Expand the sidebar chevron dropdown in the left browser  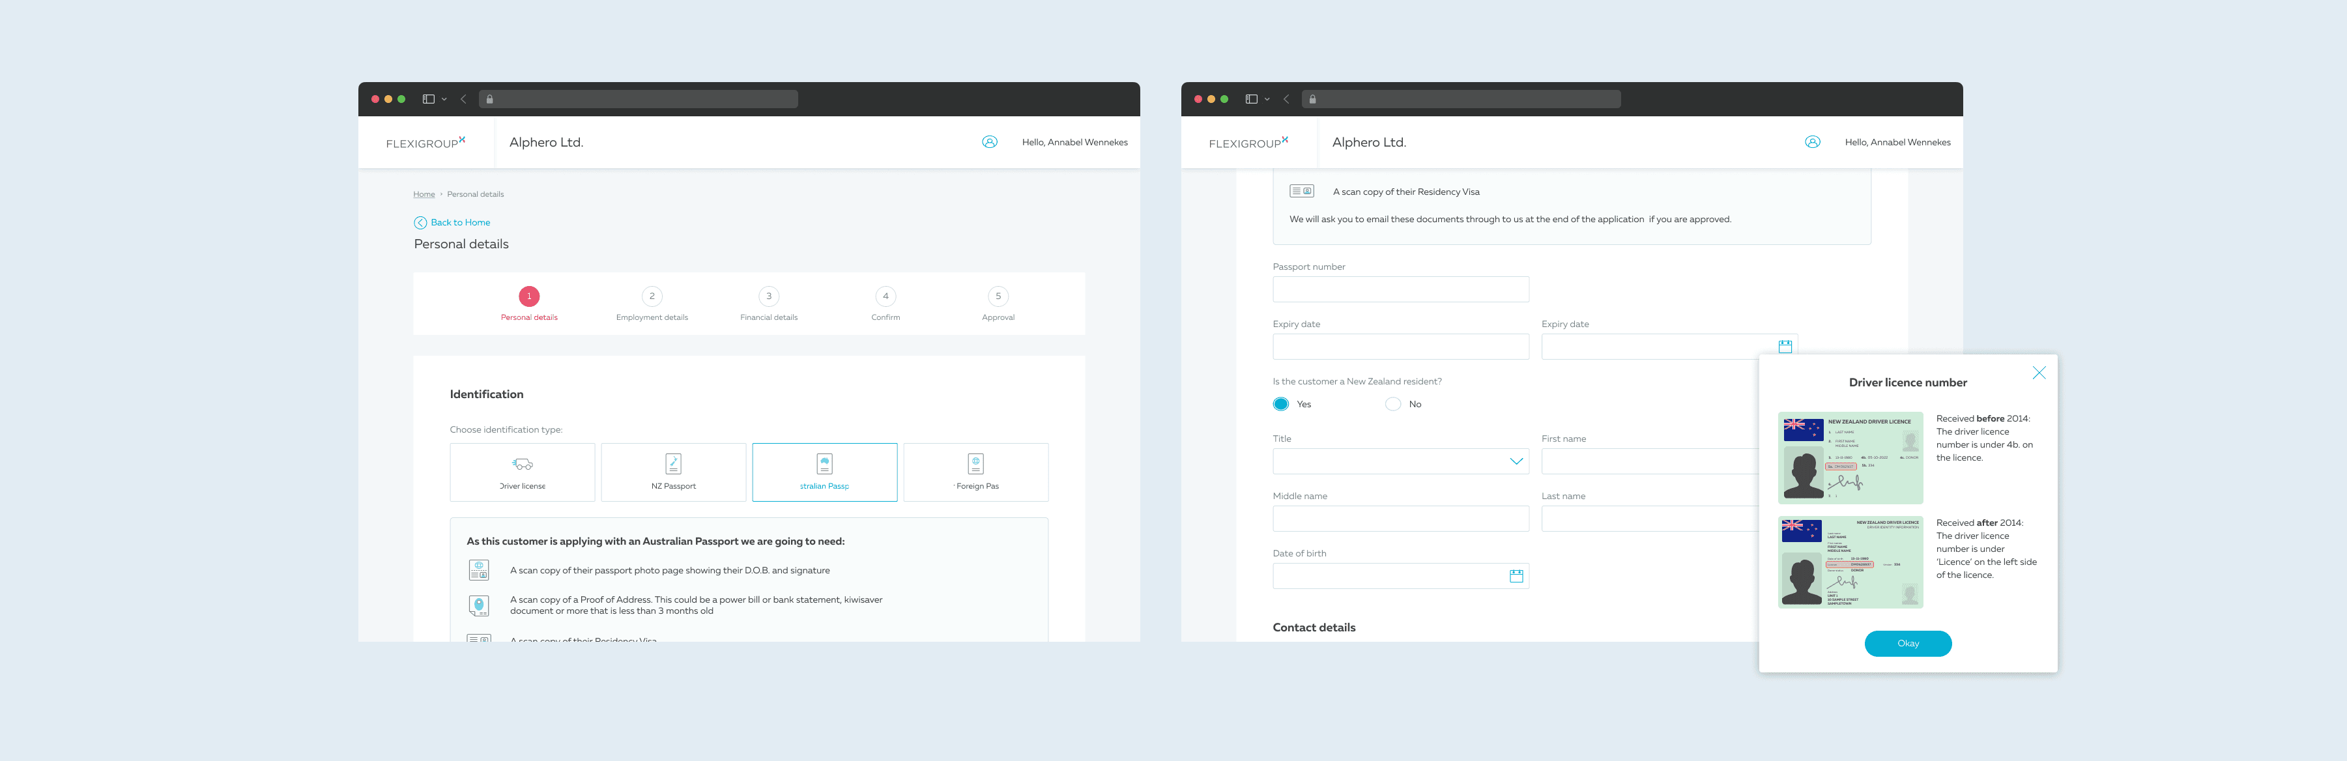tap(444, 99)
